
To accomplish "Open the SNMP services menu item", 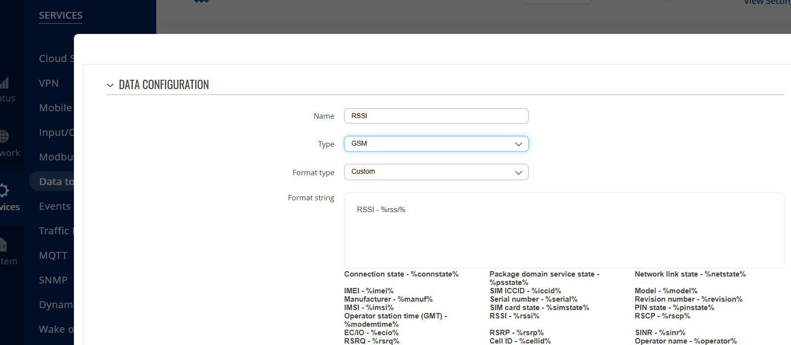I will point(53,280).
